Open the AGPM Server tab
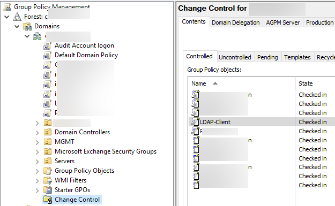This screenshot has width=335, height=206. [282, 22]
